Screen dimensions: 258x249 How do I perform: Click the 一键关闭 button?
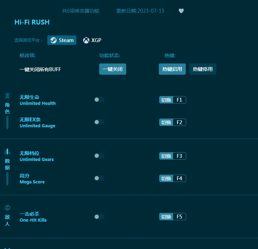113,69
